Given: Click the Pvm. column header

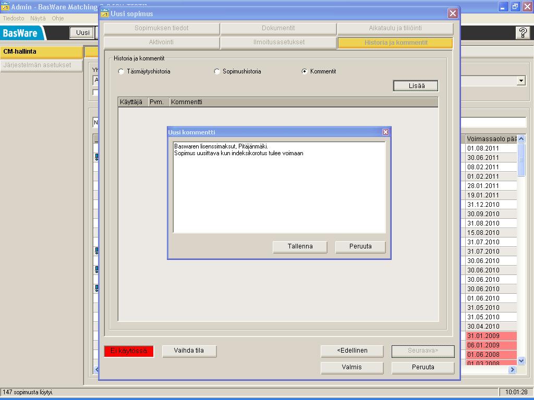Looking at the screenshot, I should [159, 102].
